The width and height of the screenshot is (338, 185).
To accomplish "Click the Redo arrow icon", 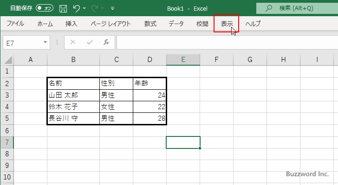I will pyautogui.click(x=95, y=8).
